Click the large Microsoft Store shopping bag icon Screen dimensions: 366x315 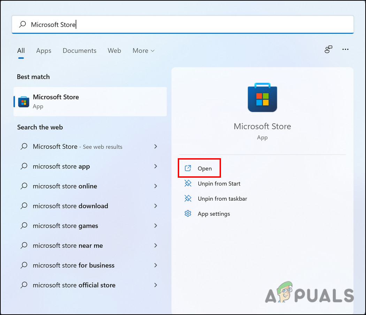tap(262, 98)
